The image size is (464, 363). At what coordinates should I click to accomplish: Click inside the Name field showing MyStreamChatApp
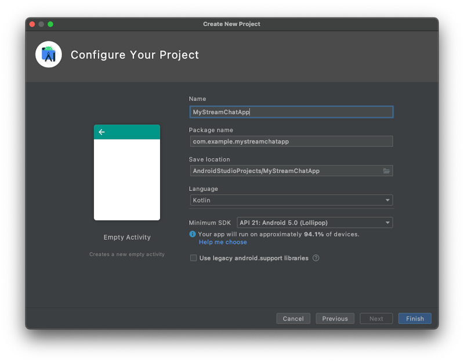point(291,112)
